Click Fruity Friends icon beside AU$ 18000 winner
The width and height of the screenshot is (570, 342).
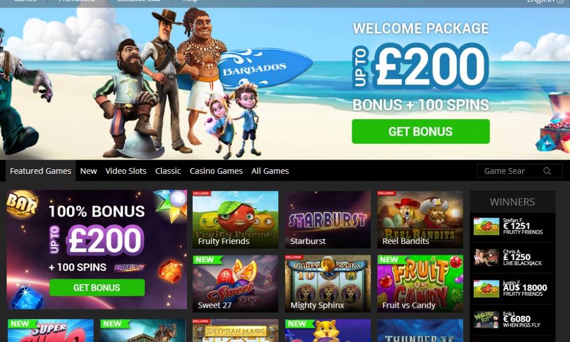[486, 288]
